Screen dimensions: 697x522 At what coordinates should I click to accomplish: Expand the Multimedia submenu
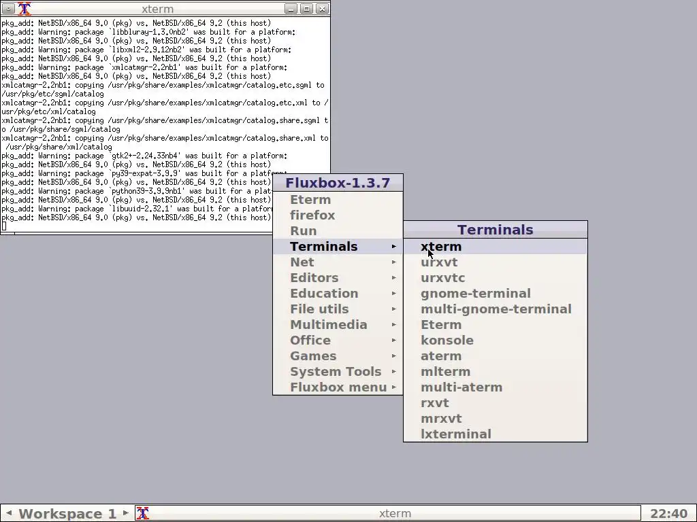[x=338, y=324]
